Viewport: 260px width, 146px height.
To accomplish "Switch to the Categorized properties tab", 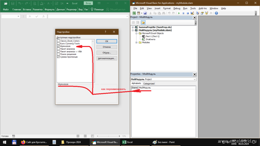I will pyautogui.click(x=149, y=84).
